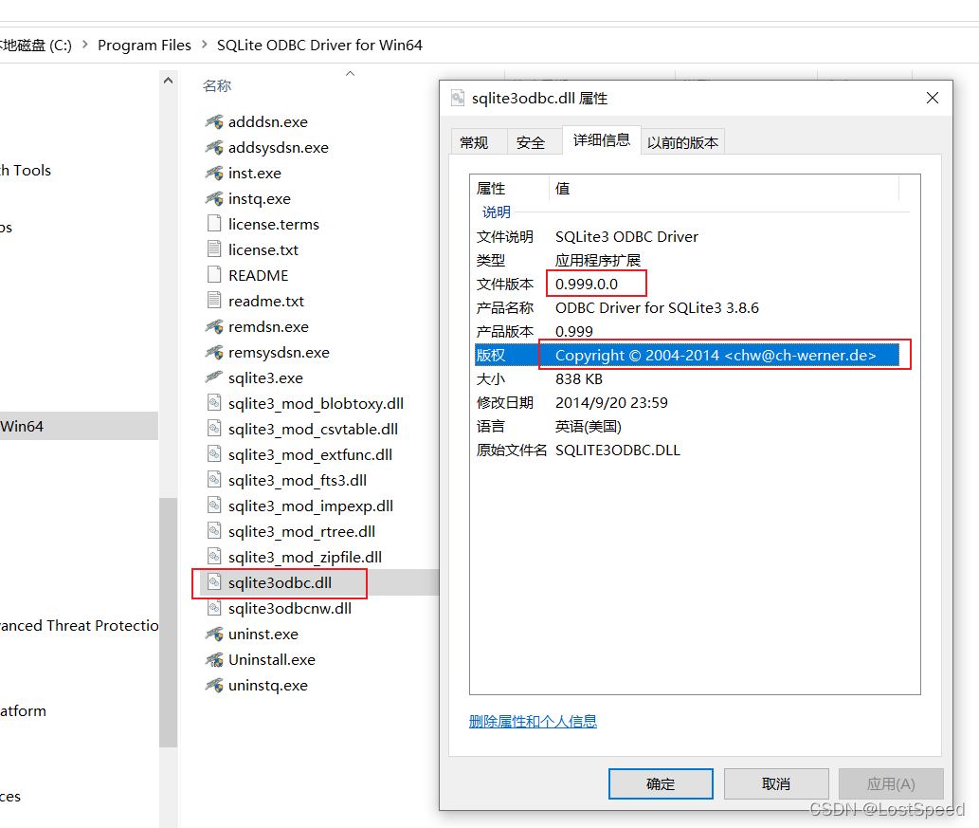Click the sqlite3_mod_rtree.dll file icon
The image size is (979, 828).
tap(214, 531)
